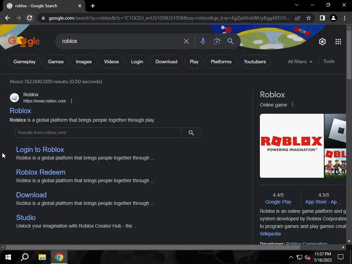Open Google quick settings gear
Viewport: 352px width, 264px height.
[322, 42]
